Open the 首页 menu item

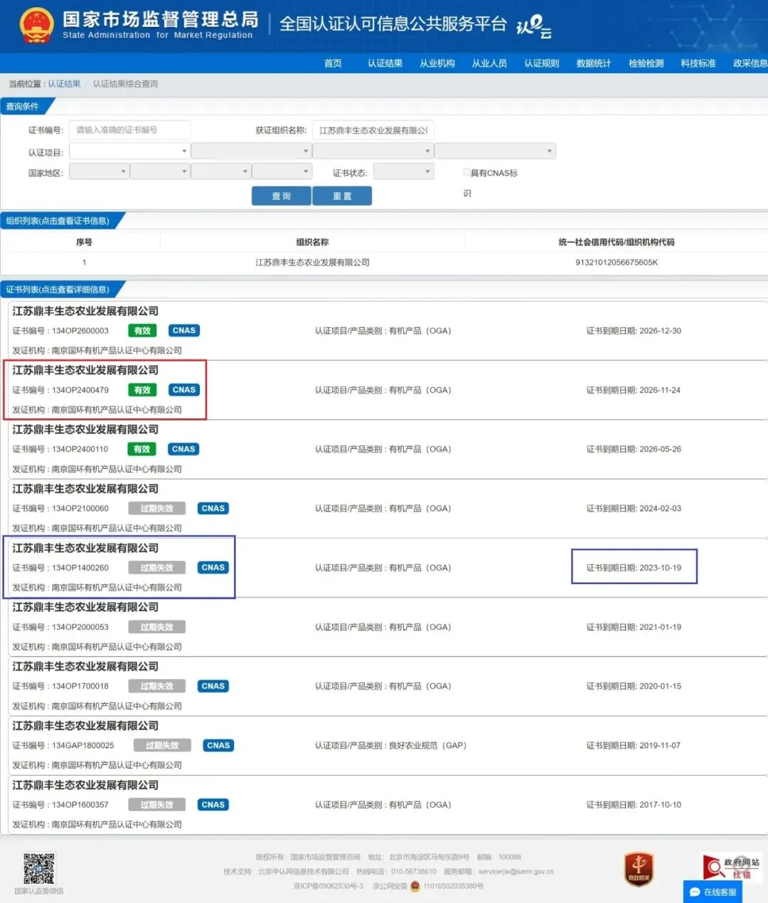[333, 63]
